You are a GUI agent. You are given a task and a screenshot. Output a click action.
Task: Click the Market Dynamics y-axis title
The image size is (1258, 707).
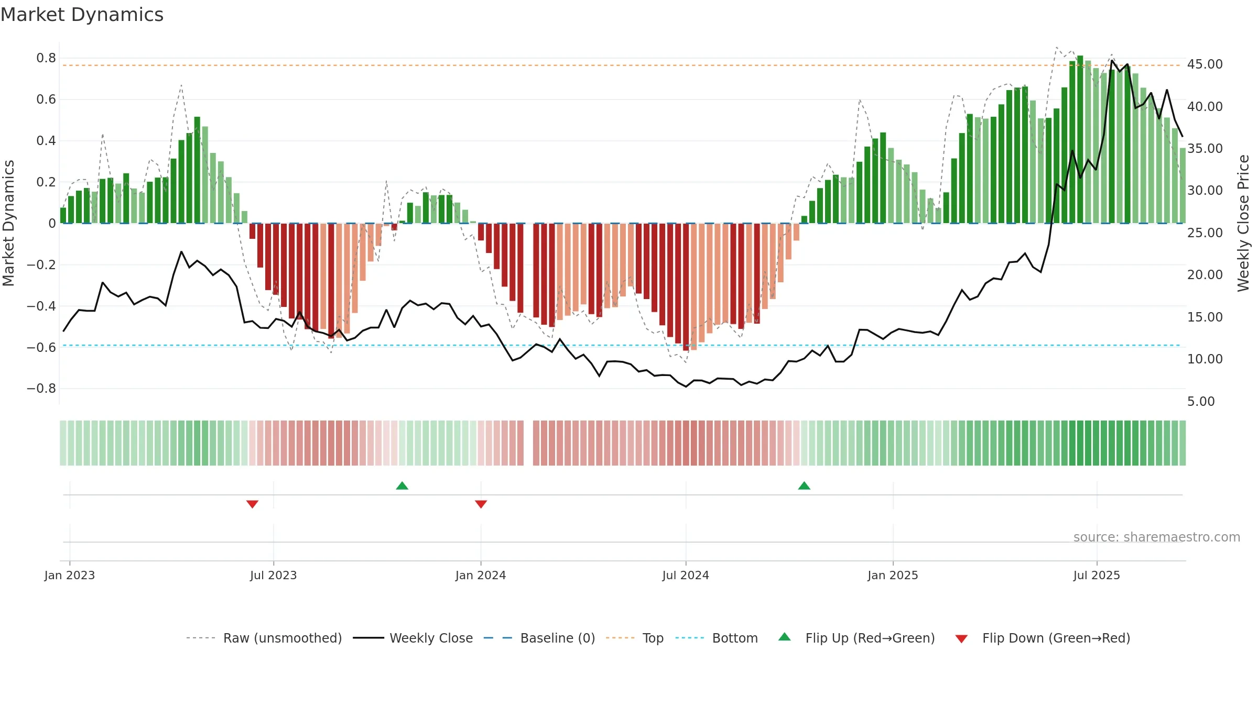[8, 223]
